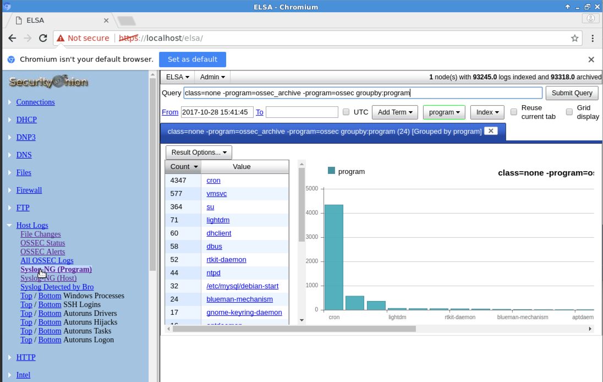
Task: Click the Not secure warning icon
Action: [61, 39]
